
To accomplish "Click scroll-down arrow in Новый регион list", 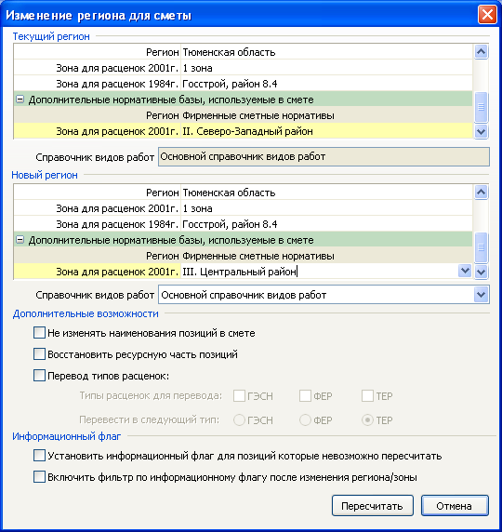I will pos(481,272).
